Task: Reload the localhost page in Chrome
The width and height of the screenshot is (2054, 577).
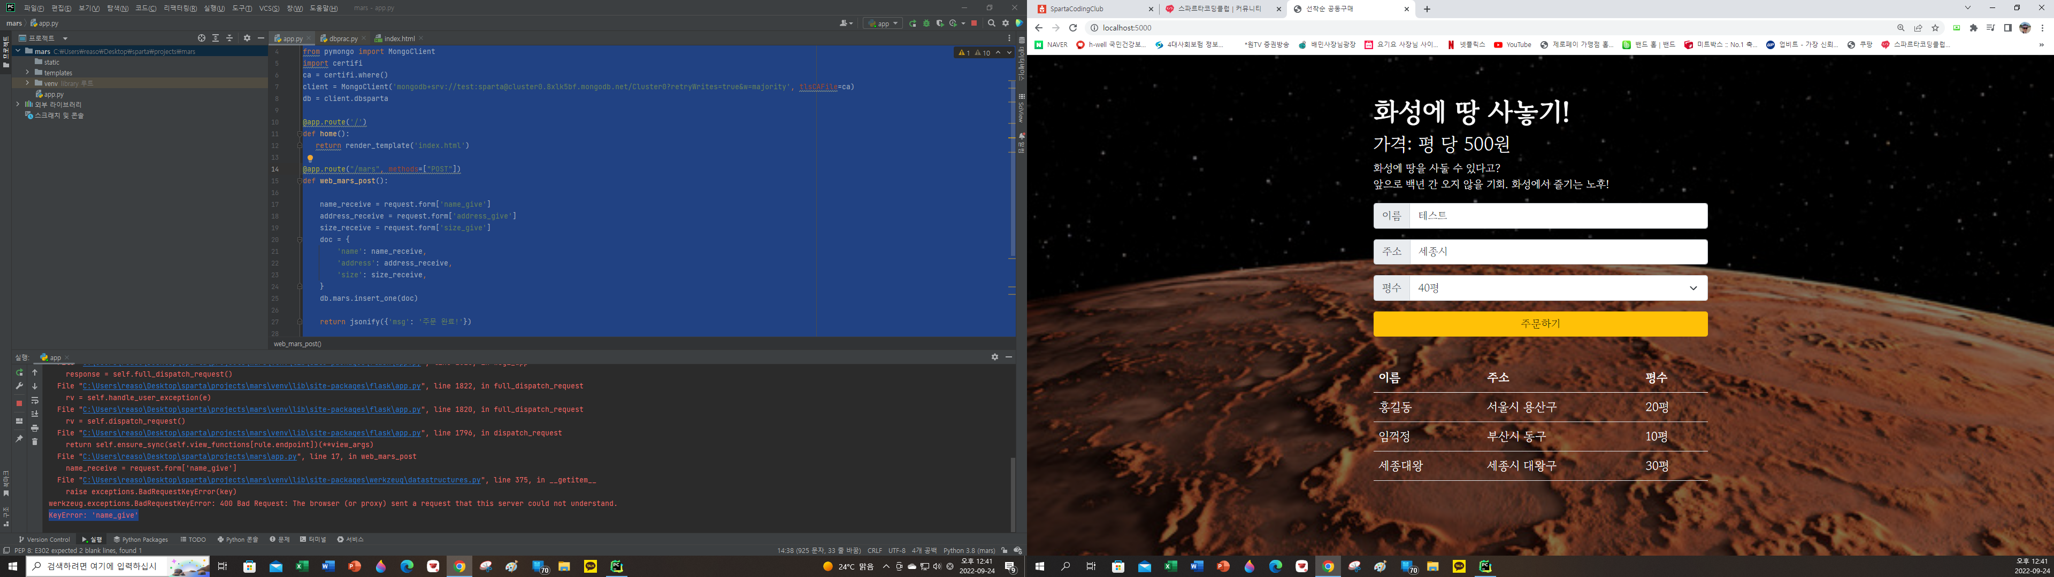Action: 1073,28
